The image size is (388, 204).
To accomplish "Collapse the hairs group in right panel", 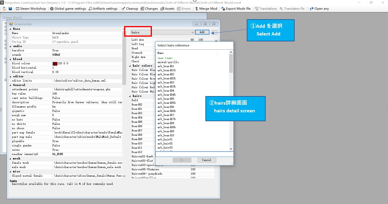I will click(130, 96).
